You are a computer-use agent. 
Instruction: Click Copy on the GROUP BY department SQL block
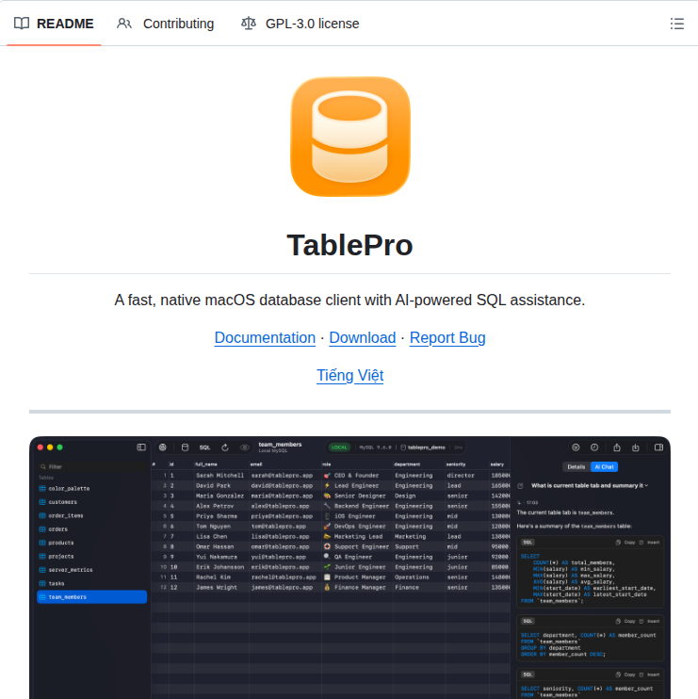click(625, 621)
